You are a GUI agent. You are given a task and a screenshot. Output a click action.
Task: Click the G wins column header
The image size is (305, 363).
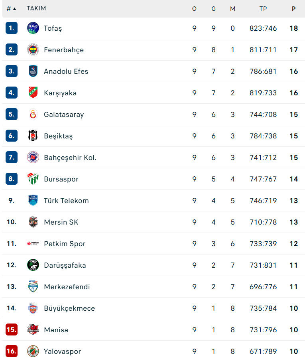pyautogui.click(x=213, y=9)
